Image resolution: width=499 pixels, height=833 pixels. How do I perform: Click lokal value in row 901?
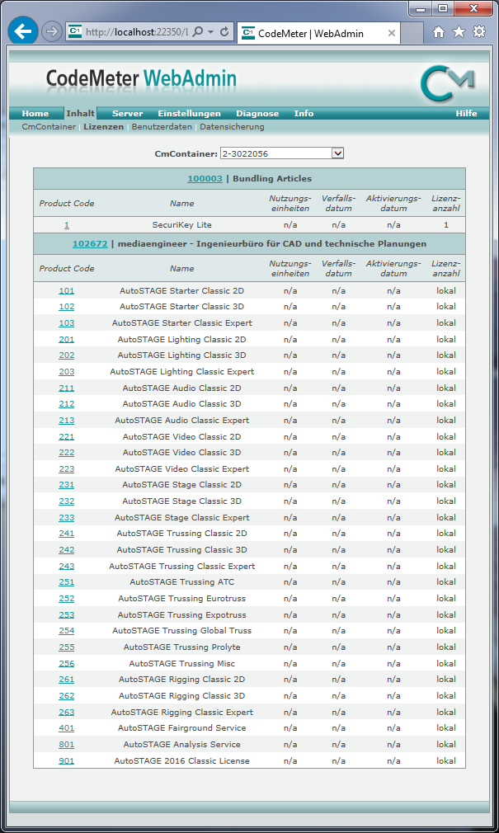(446, 760)
